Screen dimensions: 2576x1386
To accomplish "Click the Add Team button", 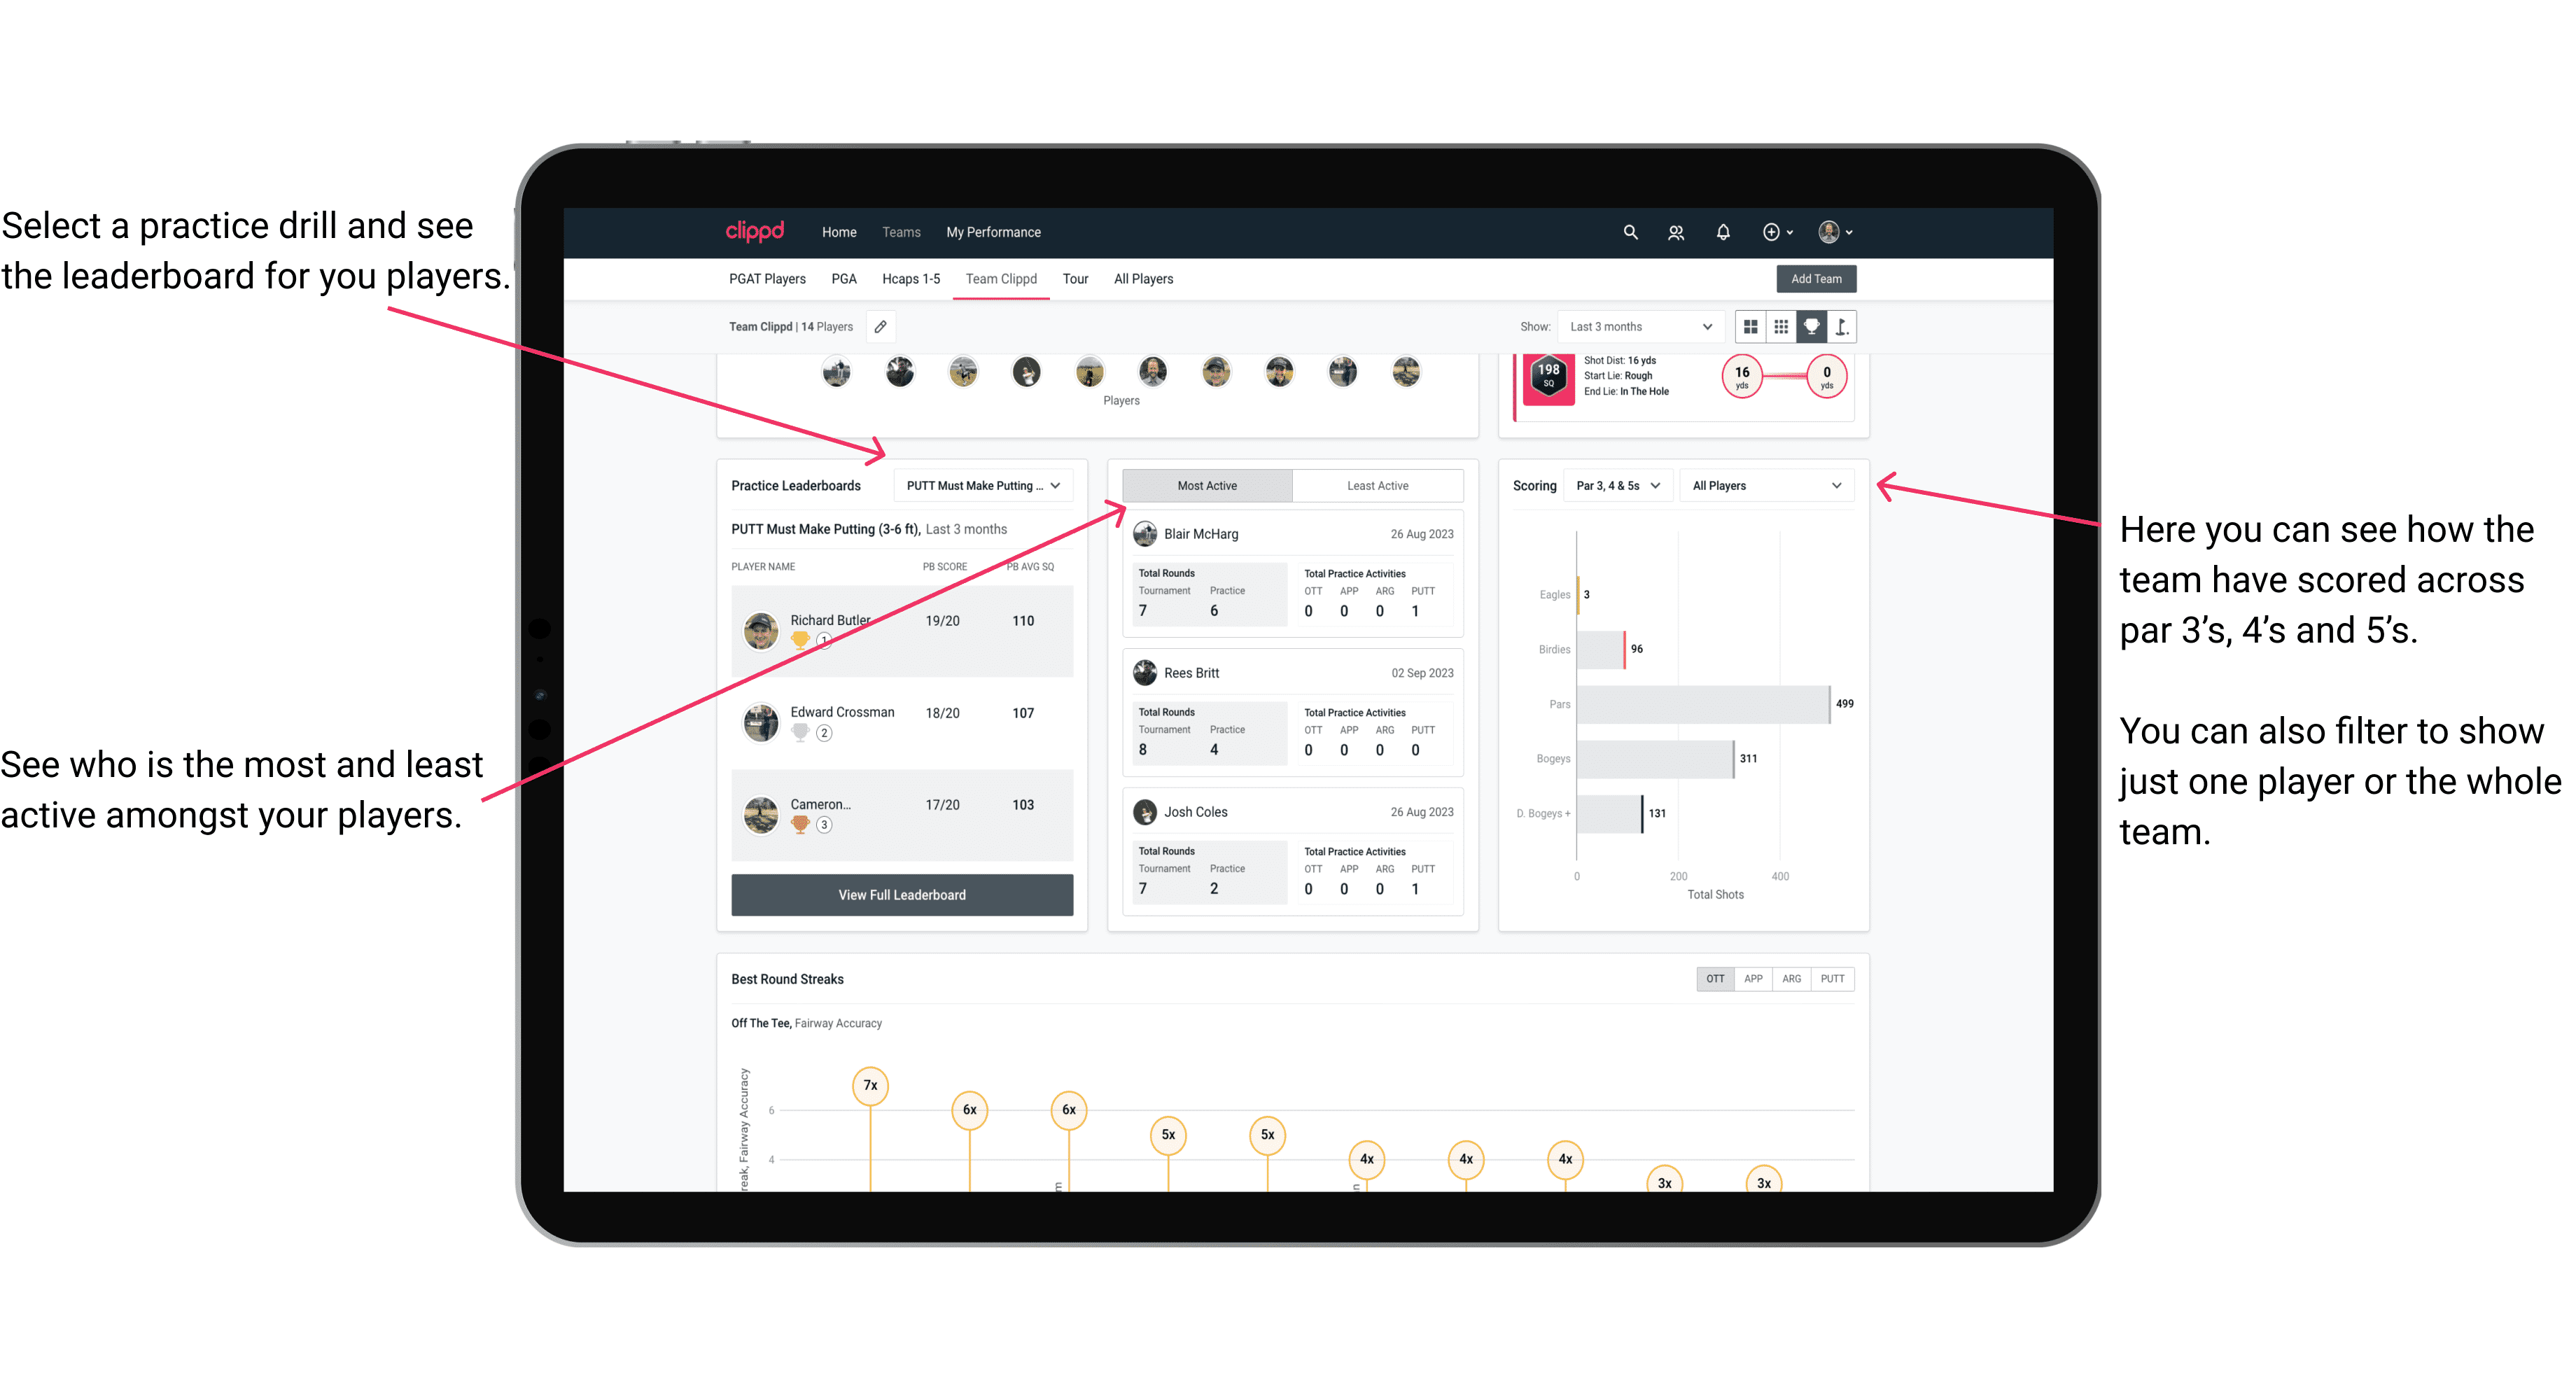I will click(1815, 278).
